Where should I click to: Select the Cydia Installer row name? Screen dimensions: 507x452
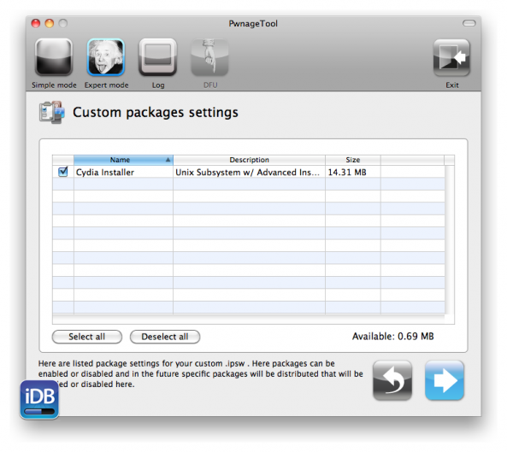point(105,173)
